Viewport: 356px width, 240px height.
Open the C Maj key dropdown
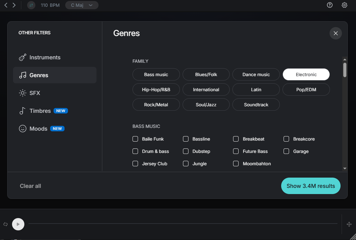coord(82,5)
